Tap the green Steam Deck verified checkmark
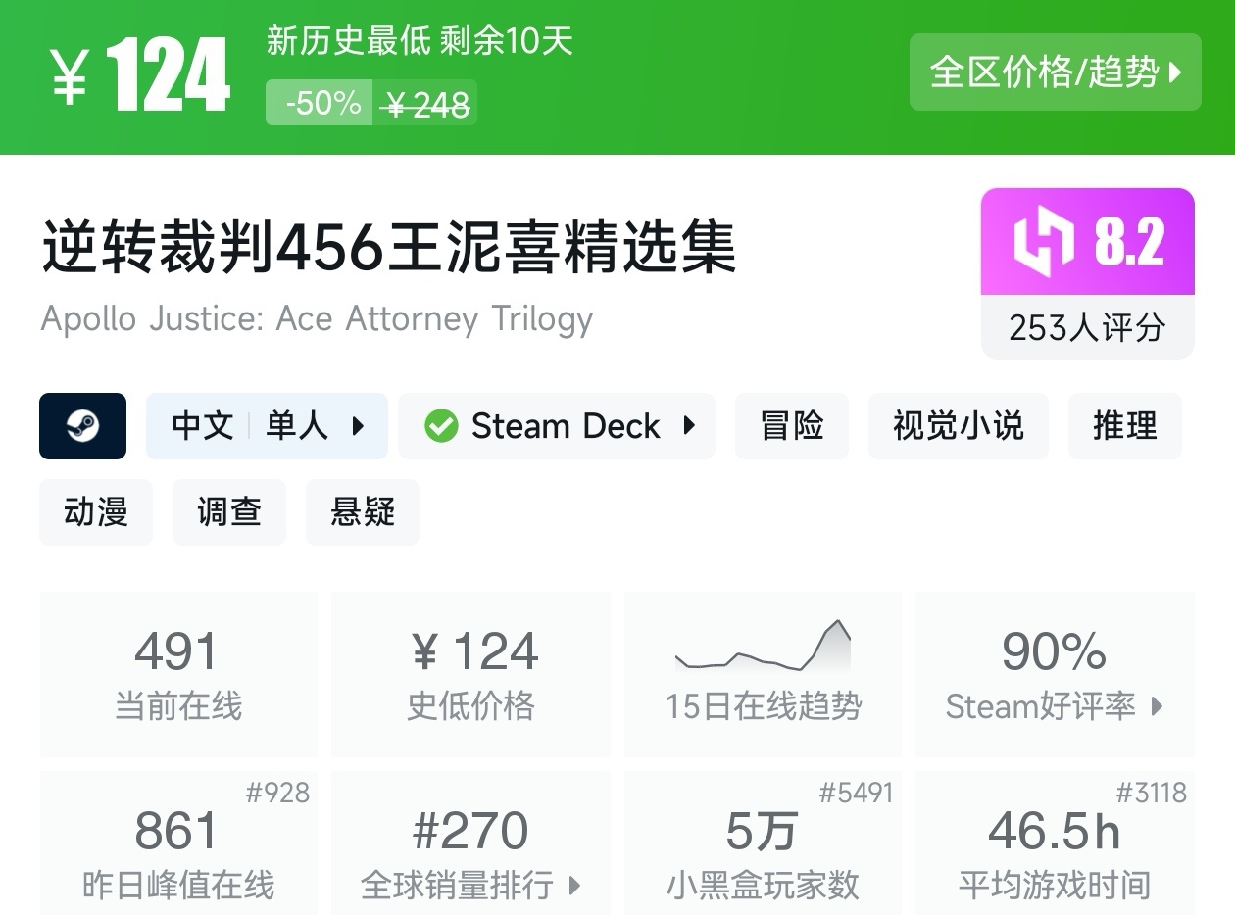The height and width of the screenshot is (915, 1235). (441, 426)
